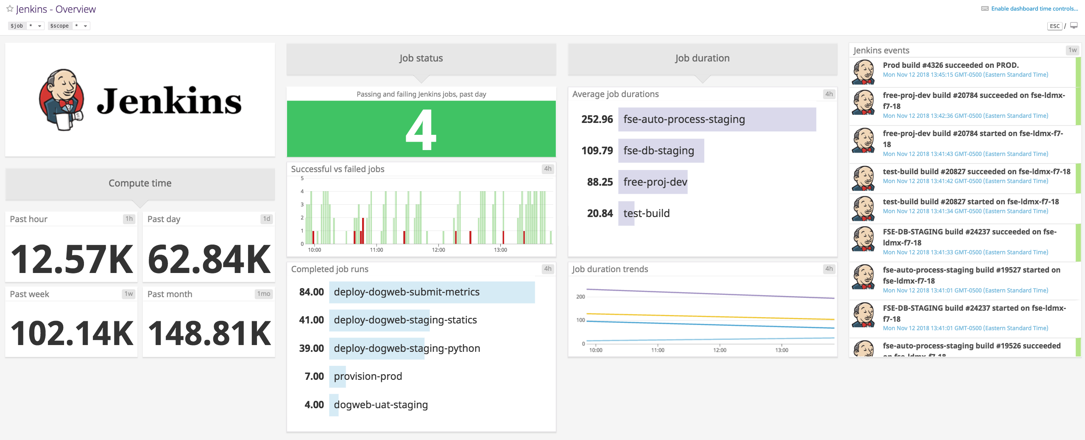Click Enable dashboard time controls link

(x=1034, y=8)
